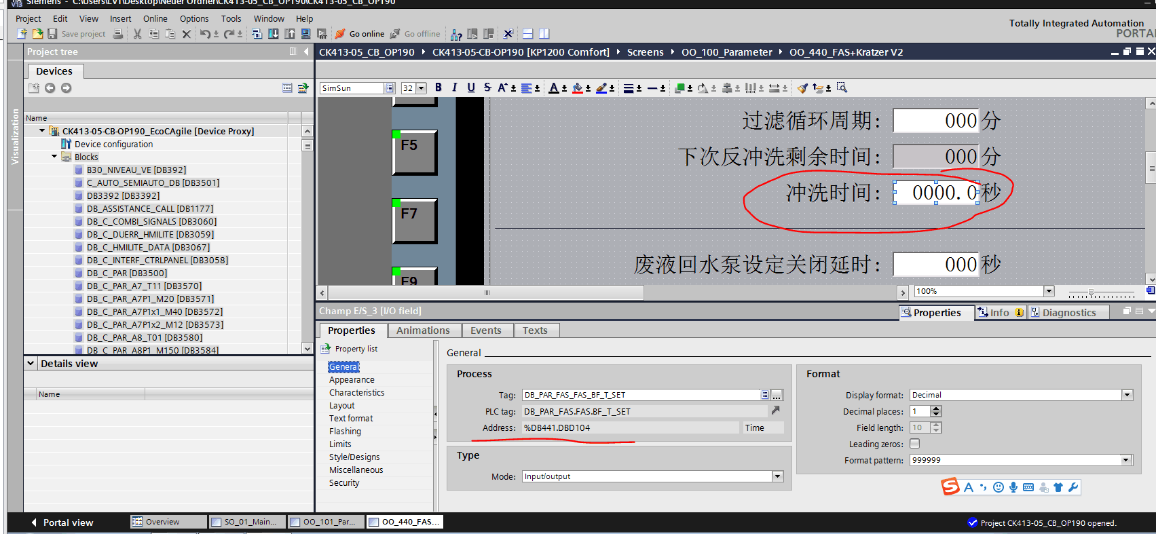Open the Tools menu

click(231, 18)
